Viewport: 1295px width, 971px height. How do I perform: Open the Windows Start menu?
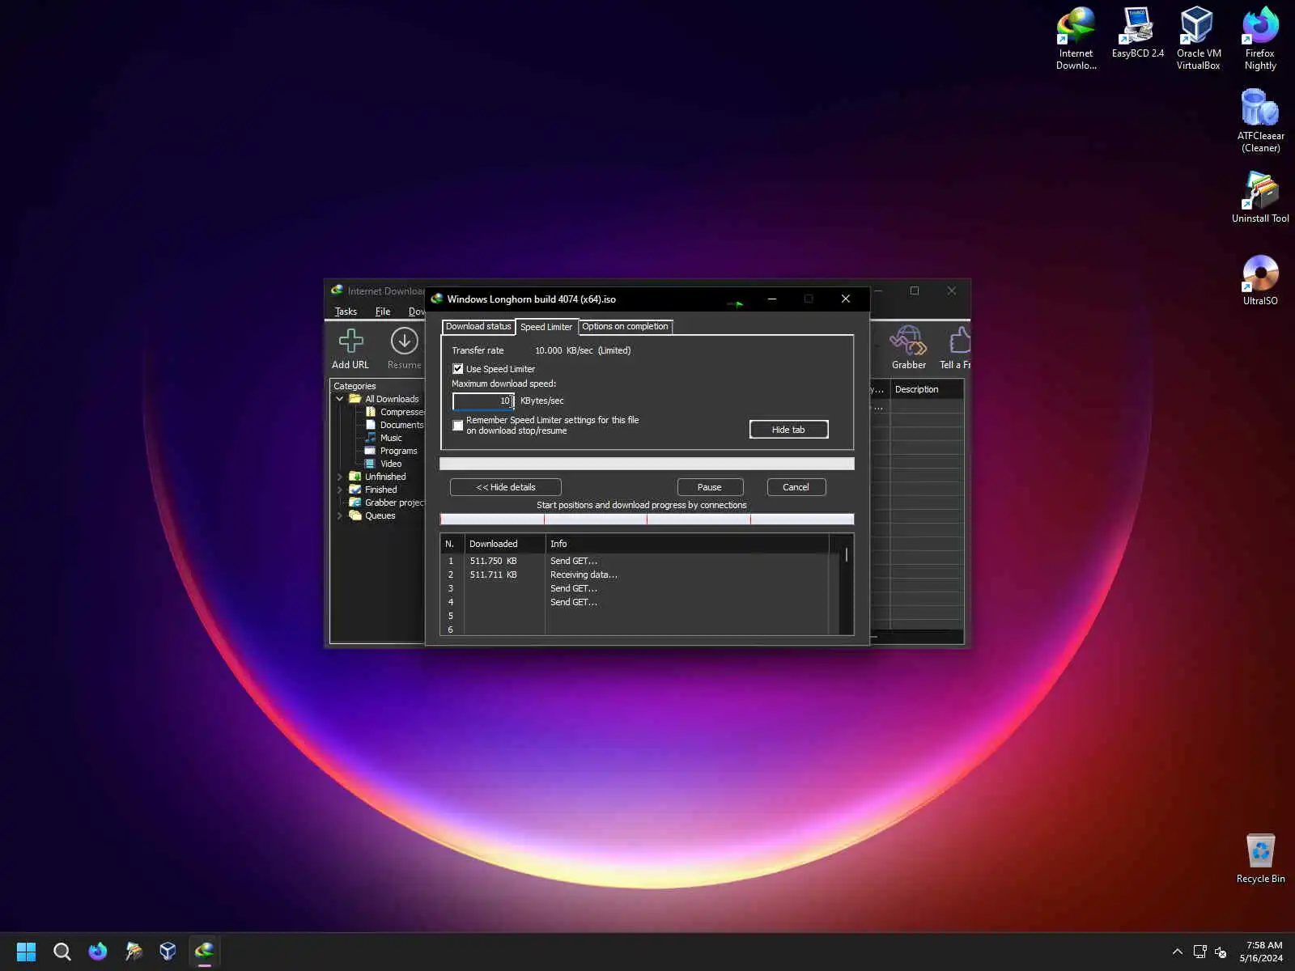coord(26,952)
